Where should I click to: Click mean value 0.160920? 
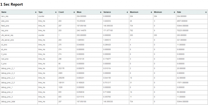[80, 83]
